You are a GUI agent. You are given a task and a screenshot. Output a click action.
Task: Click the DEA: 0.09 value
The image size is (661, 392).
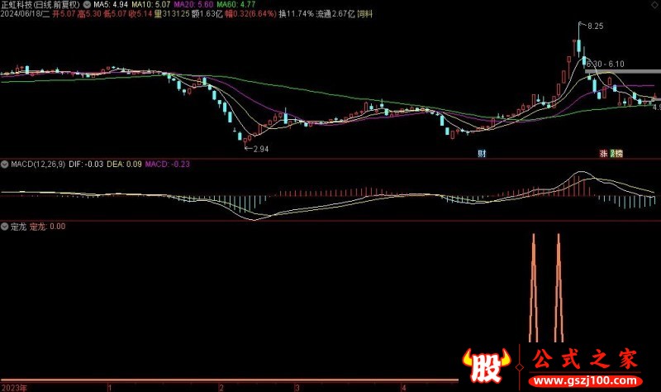pos(124,164)
